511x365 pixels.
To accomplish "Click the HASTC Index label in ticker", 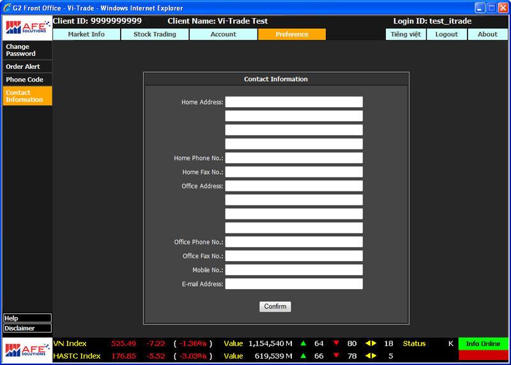I will [x=77, y=356].
